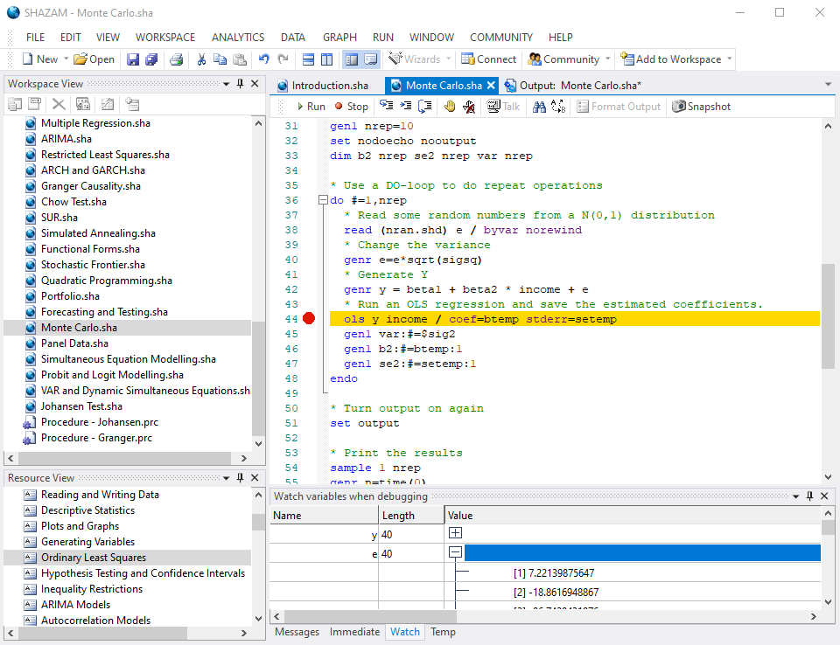The width and height of the screenshot is (840, 645).
Task: Take a Snapshot with the camera button
Action: (701, 107)
